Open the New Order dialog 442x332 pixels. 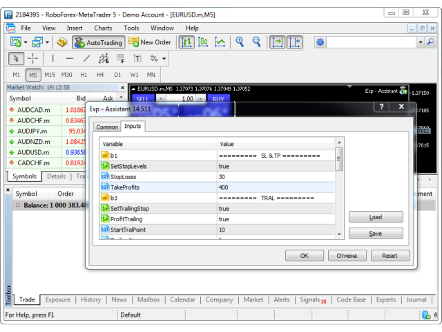click(x=150, y=42)
